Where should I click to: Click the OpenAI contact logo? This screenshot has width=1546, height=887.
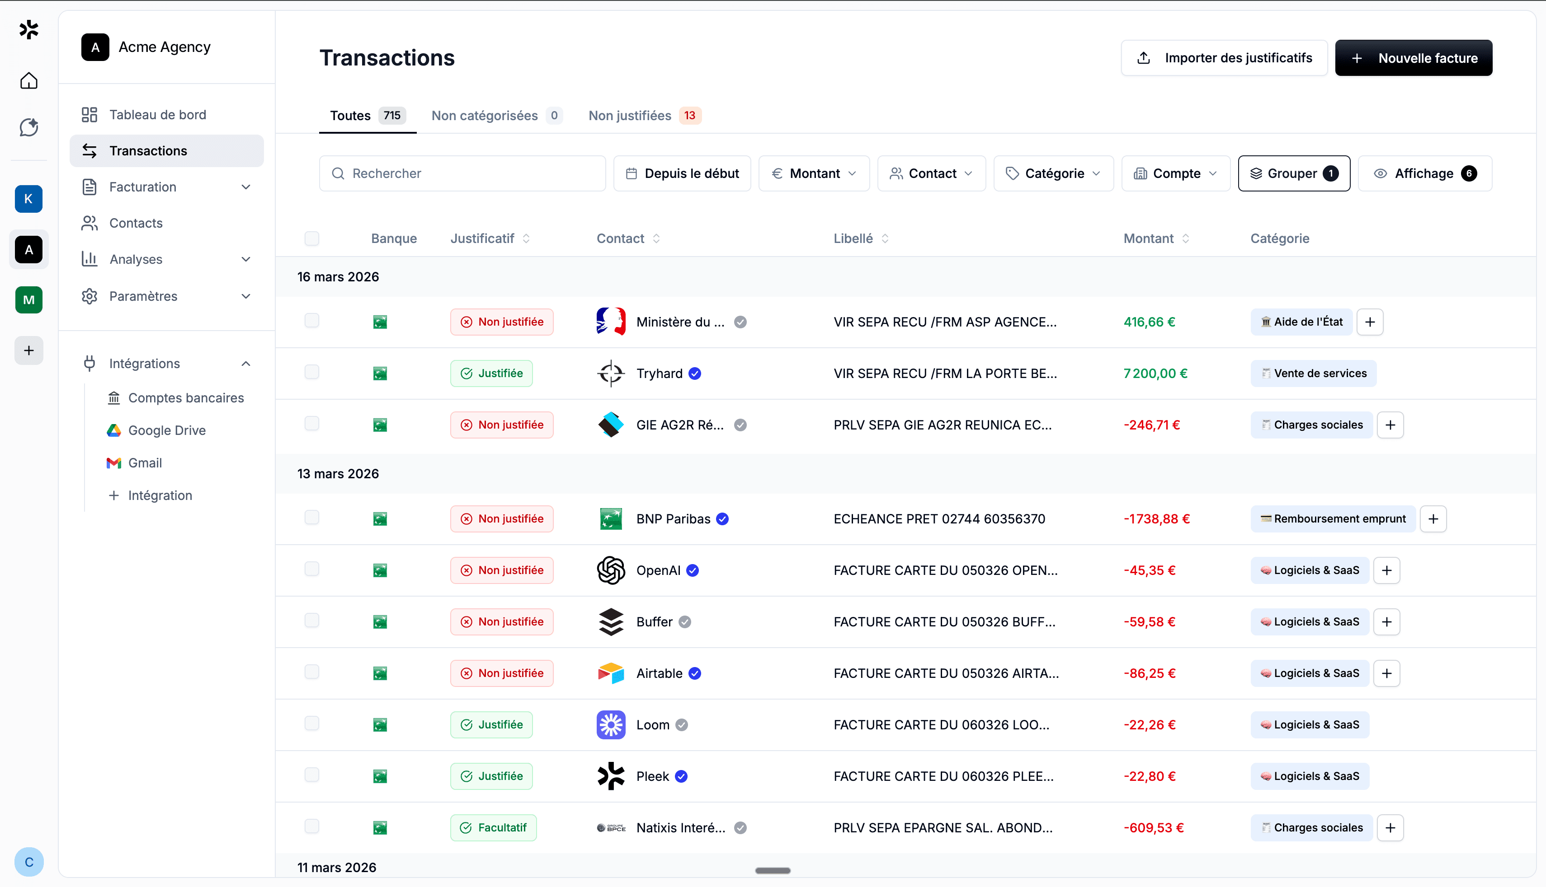coord(610,570)
